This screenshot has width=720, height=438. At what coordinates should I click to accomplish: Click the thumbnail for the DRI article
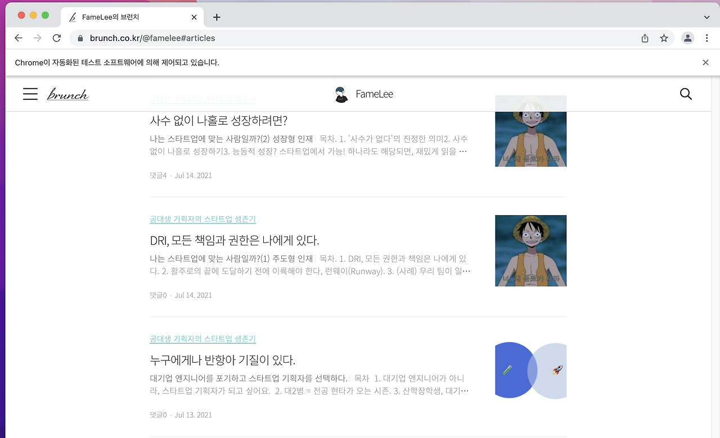[530, 250]
